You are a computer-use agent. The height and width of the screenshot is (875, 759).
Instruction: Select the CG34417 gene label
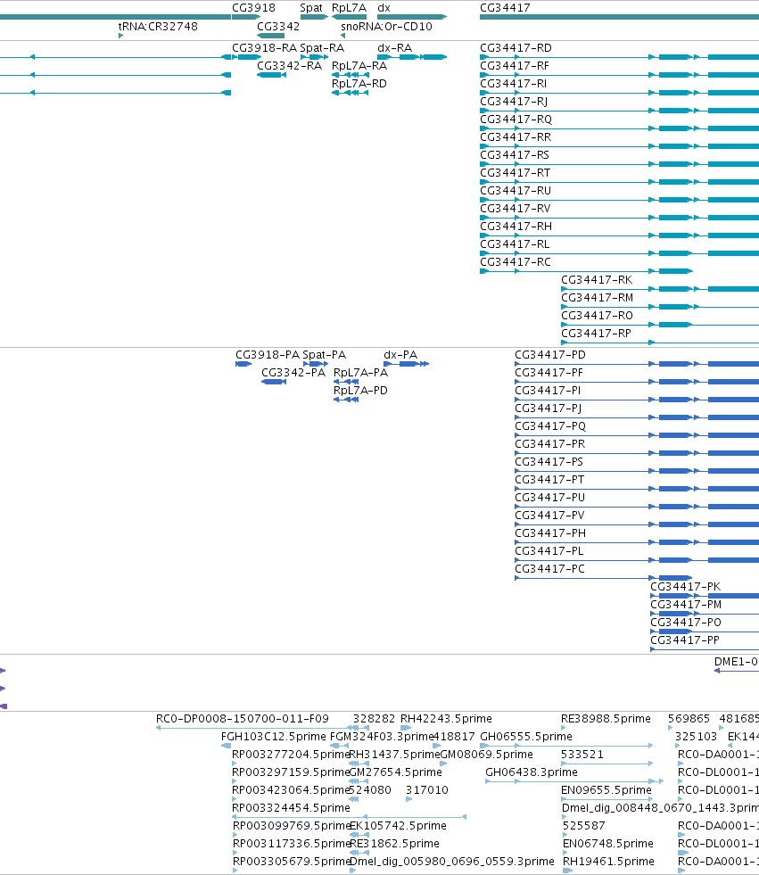[x=505, y=8]
